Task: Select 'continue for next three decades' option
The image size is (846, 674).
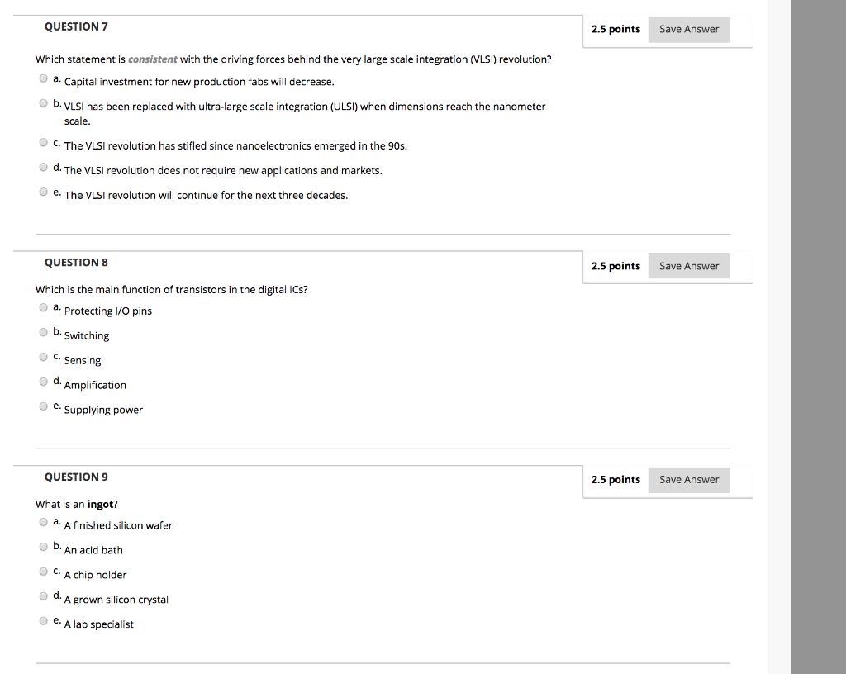Action: (x=43, y=192)
